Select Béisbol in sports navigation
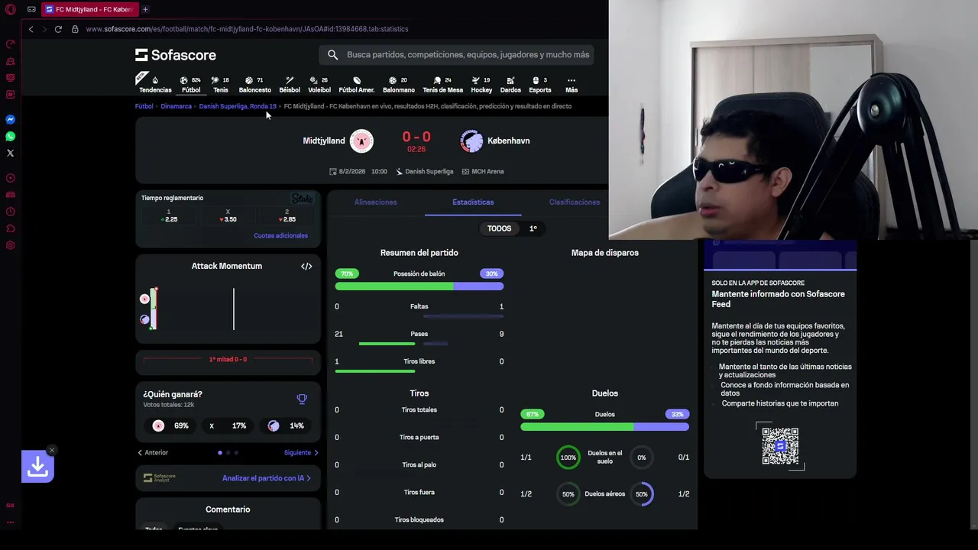The width and height of the screenshot is (978, 550). [290, 84]
